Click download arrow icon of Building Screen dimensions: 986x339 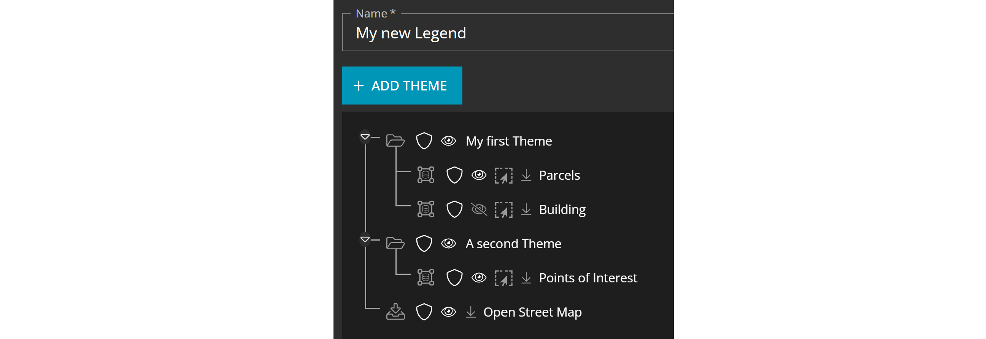pos(526,209)
